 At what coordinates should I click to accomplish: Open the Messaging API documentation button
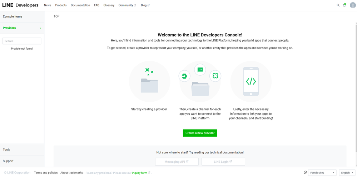click(177, 162)
